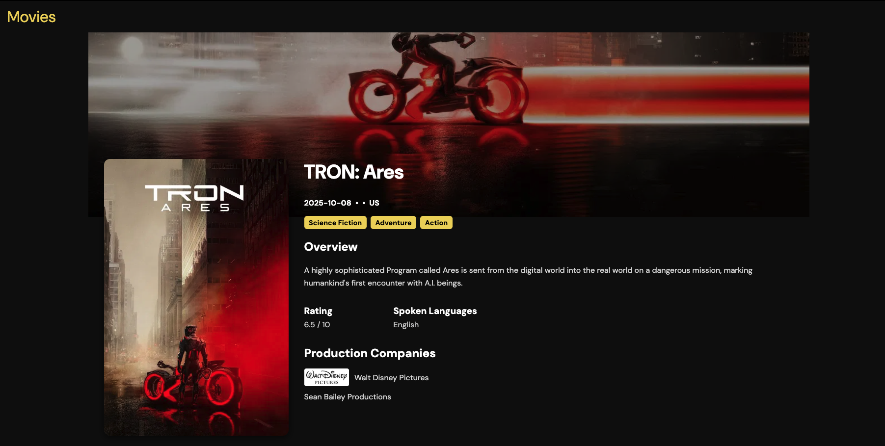Click the Production Companies heading
Image resolution: width=885 pixels, height=446 pixels.
[370, 353]
